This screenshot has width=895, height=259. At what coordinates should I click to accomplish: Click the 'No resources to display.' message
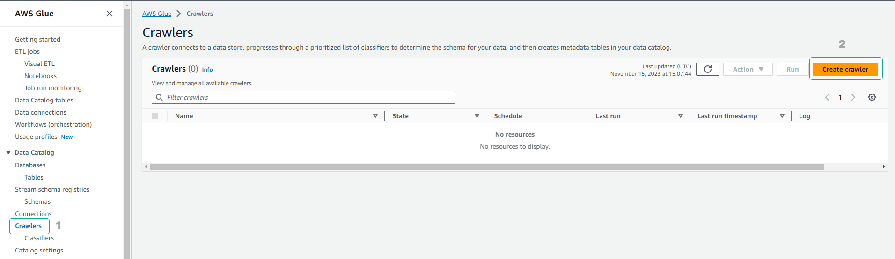(x=515, y=146)
